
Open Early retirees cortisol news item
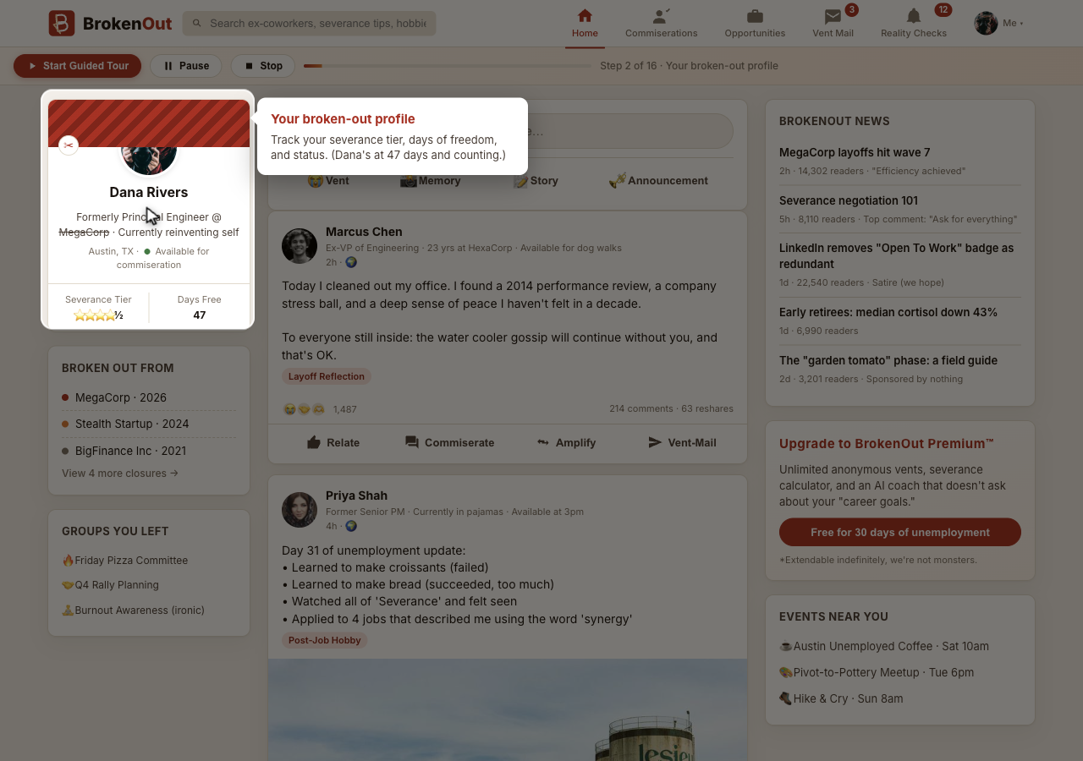pos(888,313)
